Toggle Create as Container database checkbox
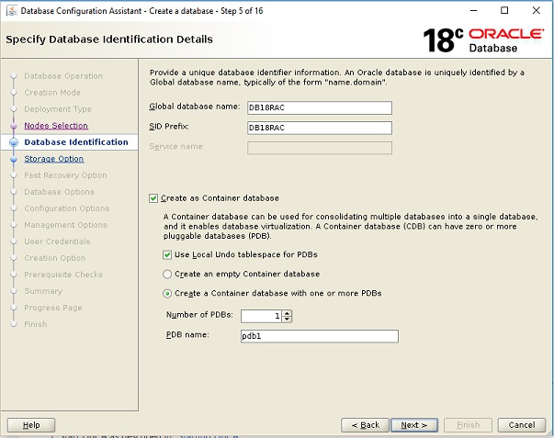The width and height of the screenshot is (554, 438). click(153, 198)
